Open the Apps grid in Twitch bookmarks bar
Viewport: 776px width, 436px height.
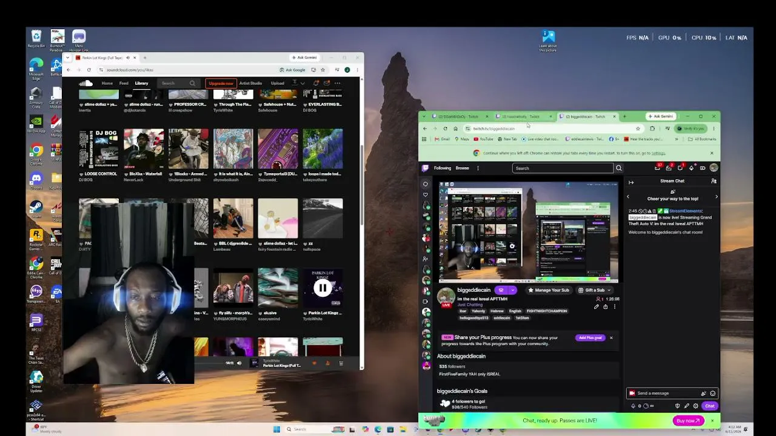[424, 139]
